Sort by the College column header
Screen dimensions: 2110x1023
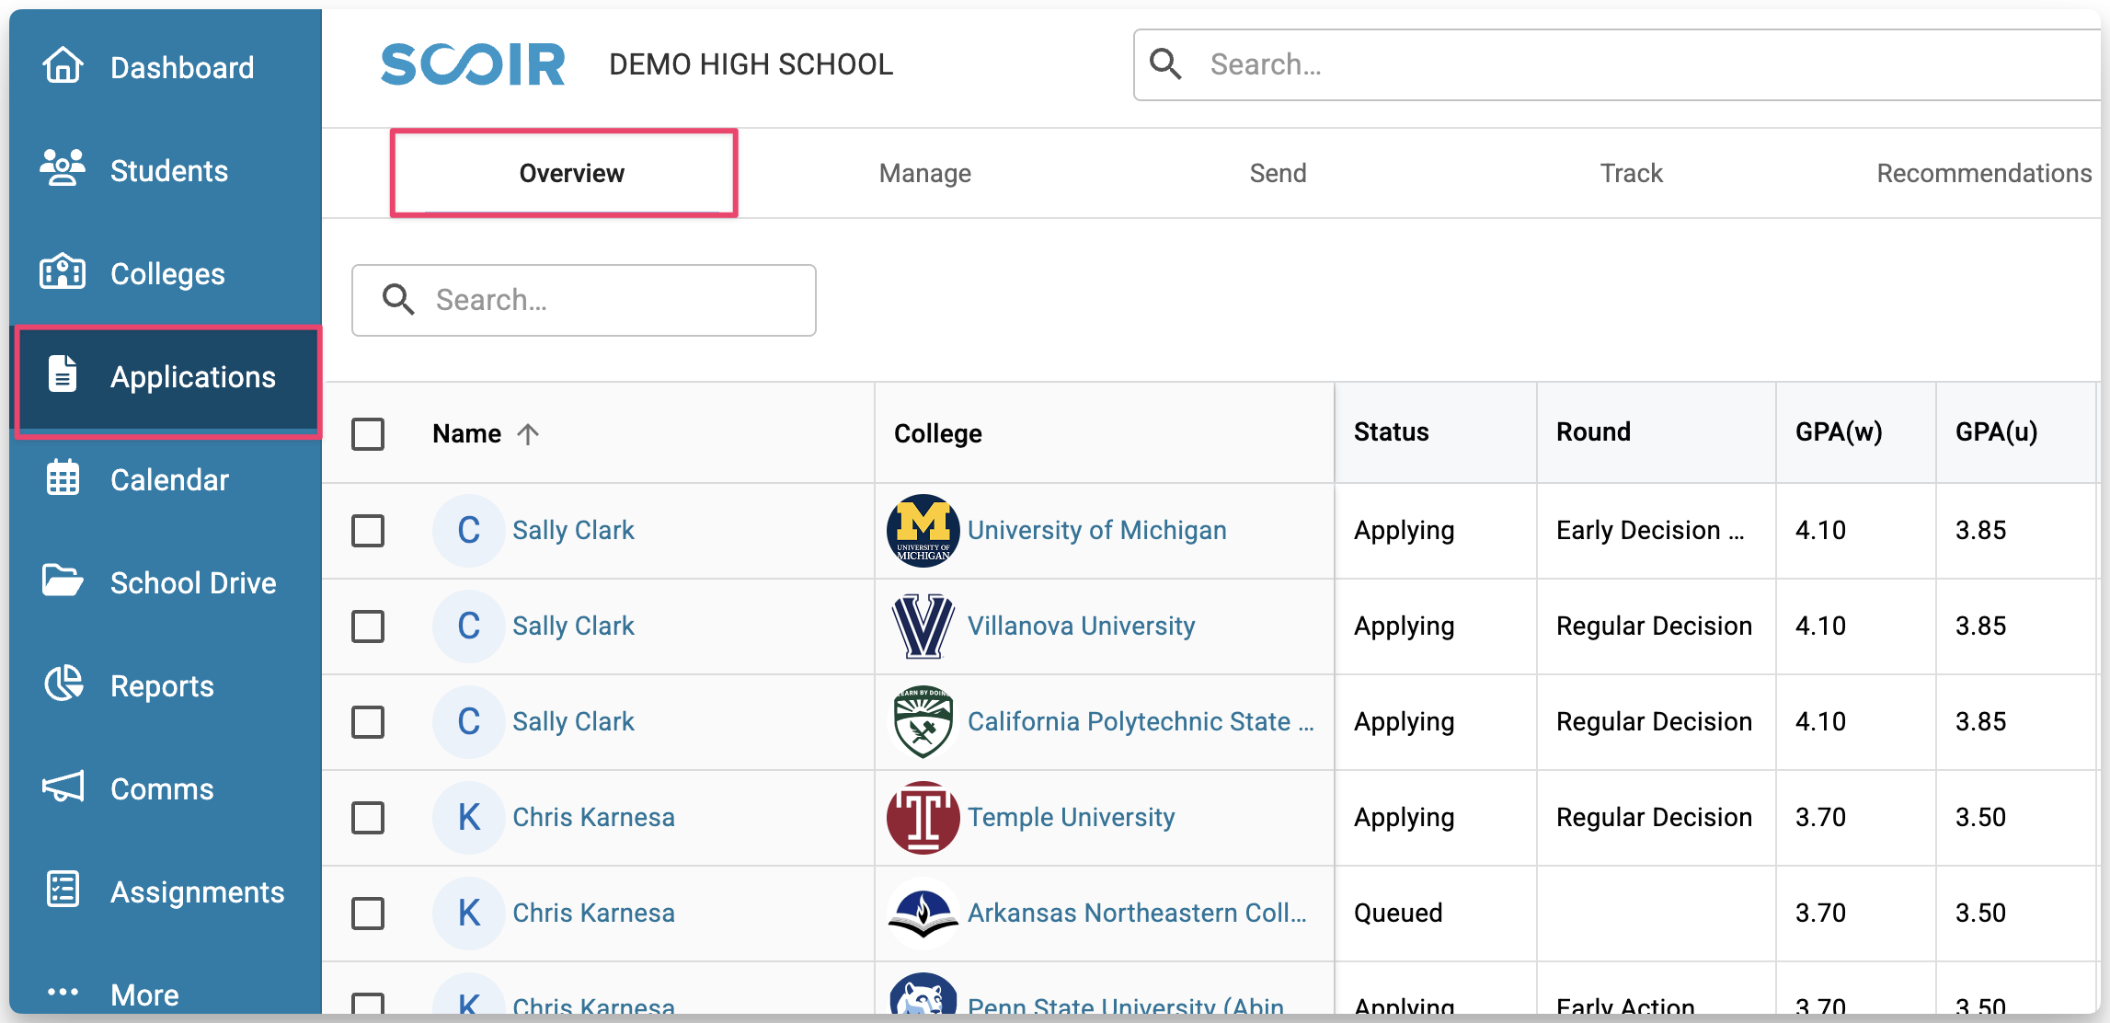point(937,434)
